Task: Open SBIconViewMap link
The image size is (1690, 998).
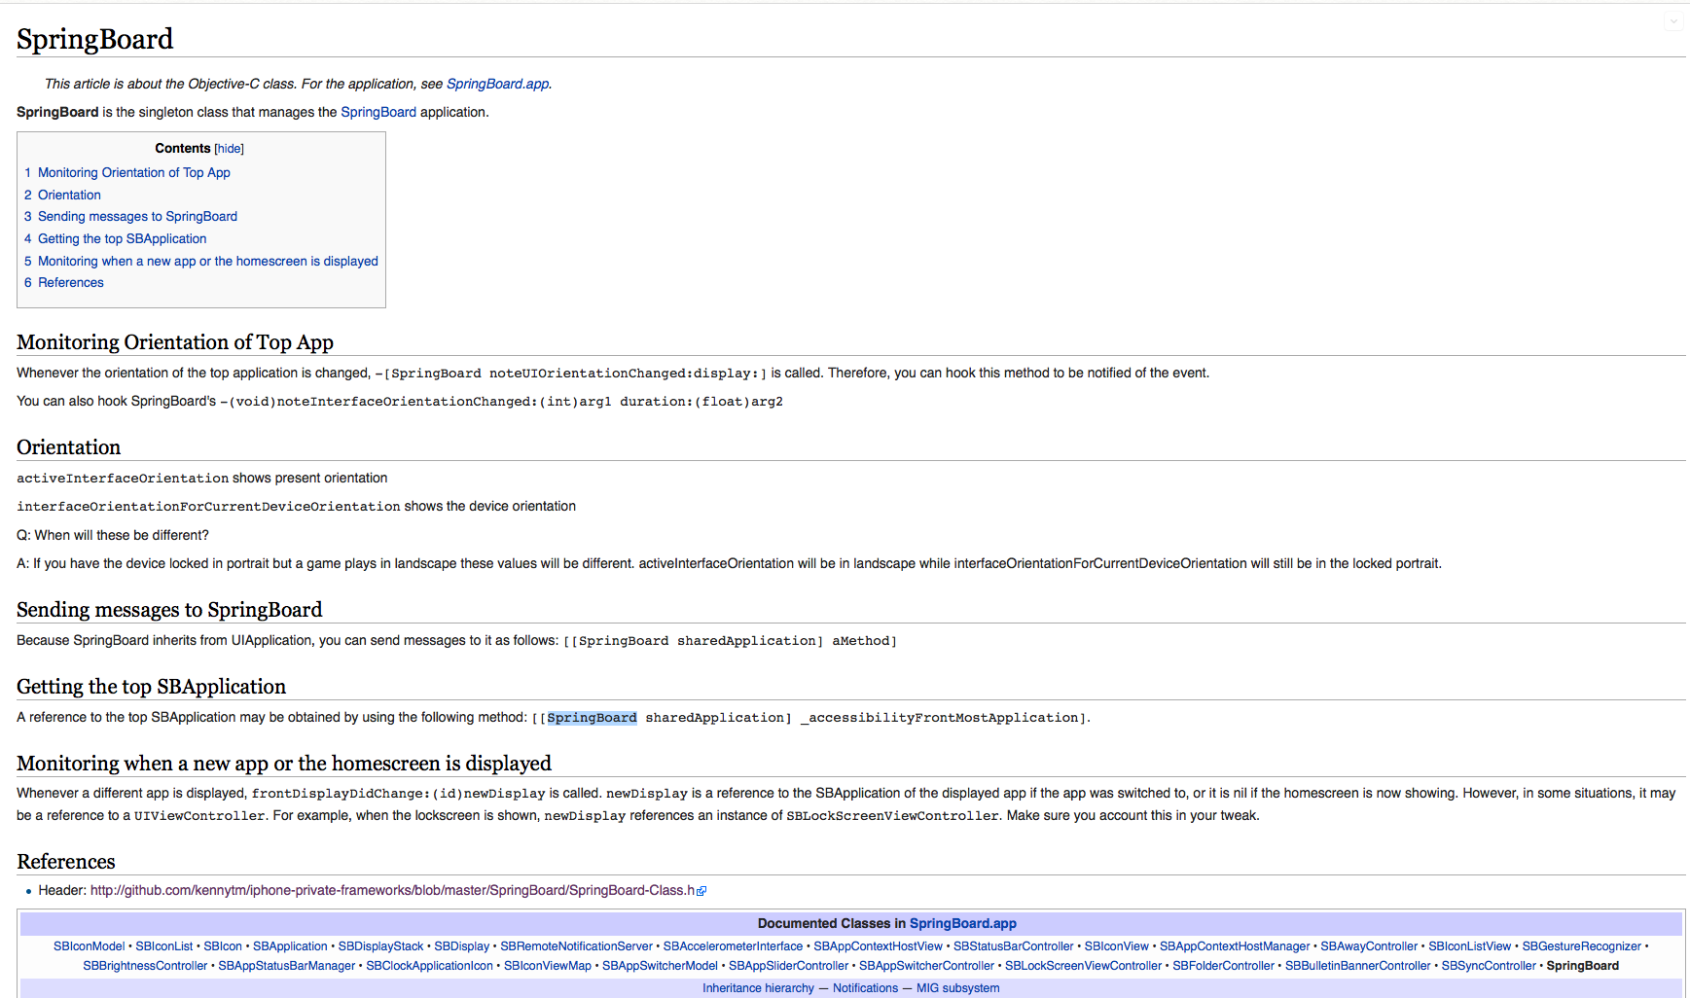Action: coord(547,966)
